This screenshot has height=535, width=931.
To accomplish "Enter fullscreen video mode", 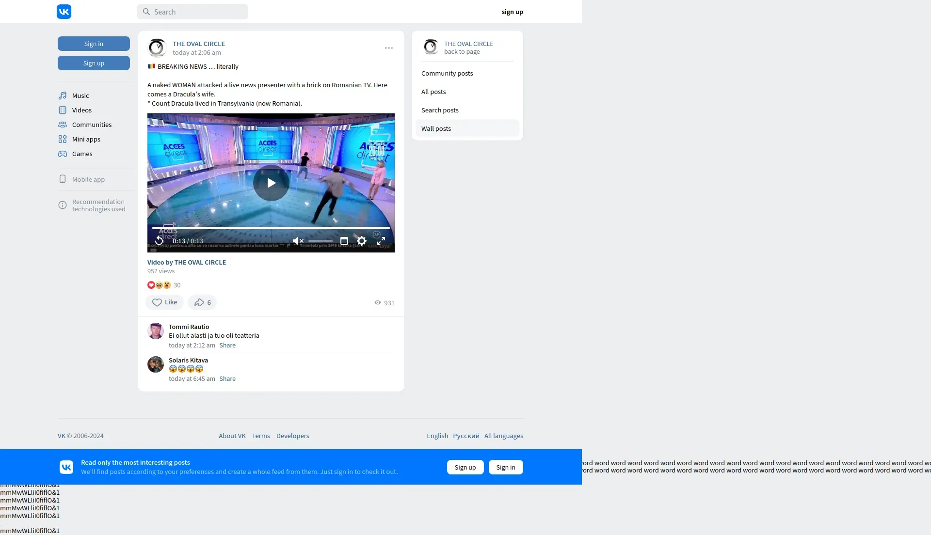I will (x=381, y=241).
